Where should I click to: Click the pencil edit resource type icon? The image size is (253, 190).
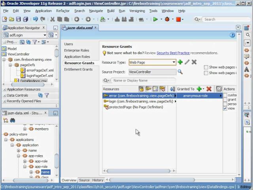point(187,62)
